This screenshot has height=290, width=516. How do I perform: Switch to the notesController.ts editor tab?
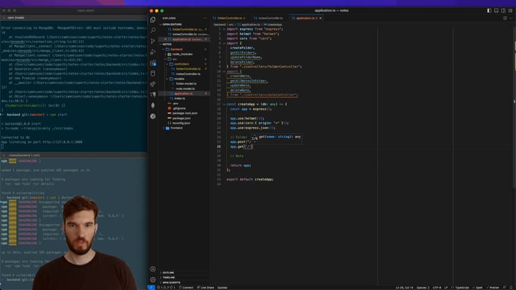[x=269, y=18]
